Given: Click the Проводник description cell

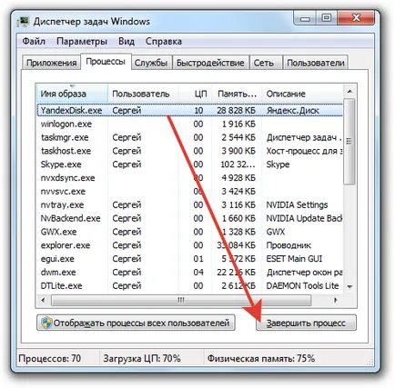Looking at the screenshot, I should pos(289,245).
